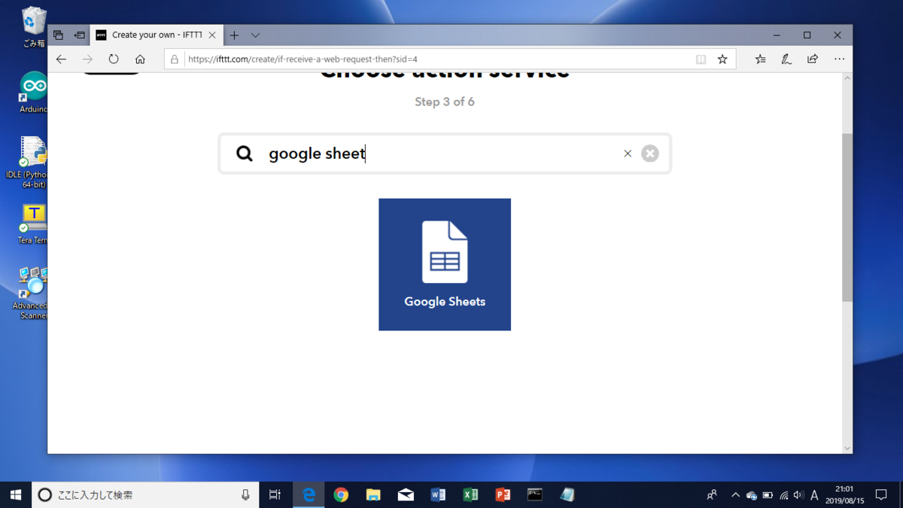Launch Excel from the taskbar
The image size is (903, 508).
tap(470, 494)
